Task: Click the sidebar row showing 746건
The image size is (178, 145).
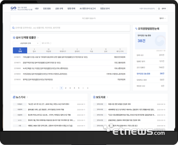Action: [x=150, y=67]
